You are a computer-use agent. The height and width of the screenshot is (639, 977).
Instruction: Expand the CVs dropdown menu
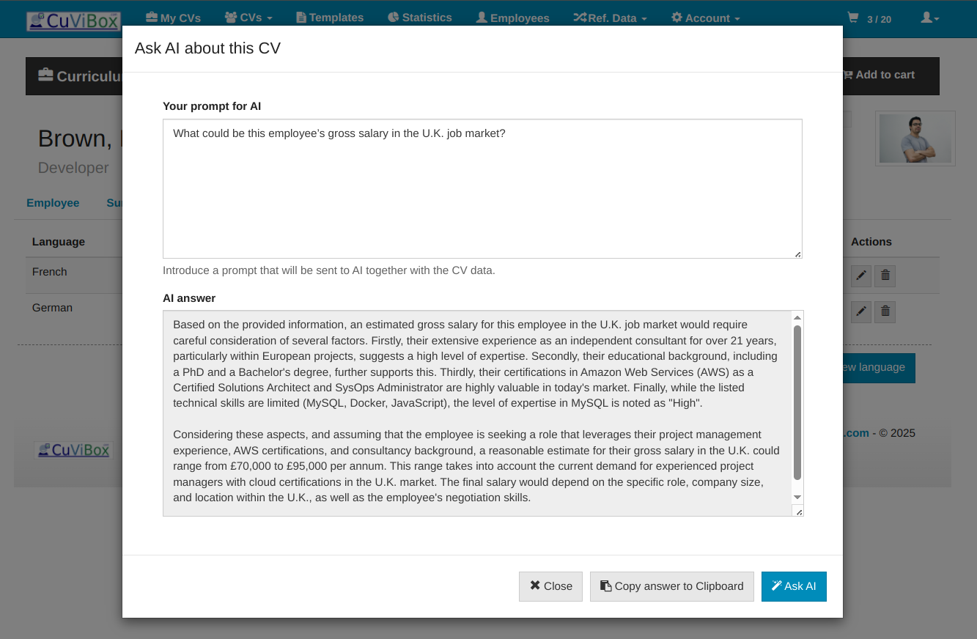point(248,18)
